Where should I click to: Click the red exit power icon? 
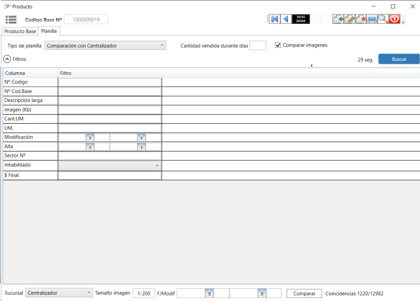[x=395, y=19]
